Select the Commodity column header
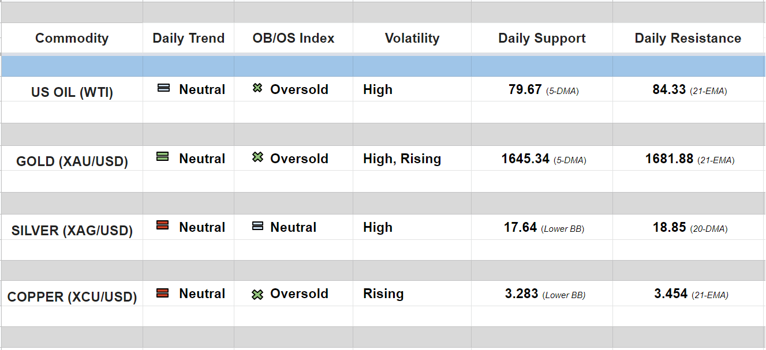 72,39
